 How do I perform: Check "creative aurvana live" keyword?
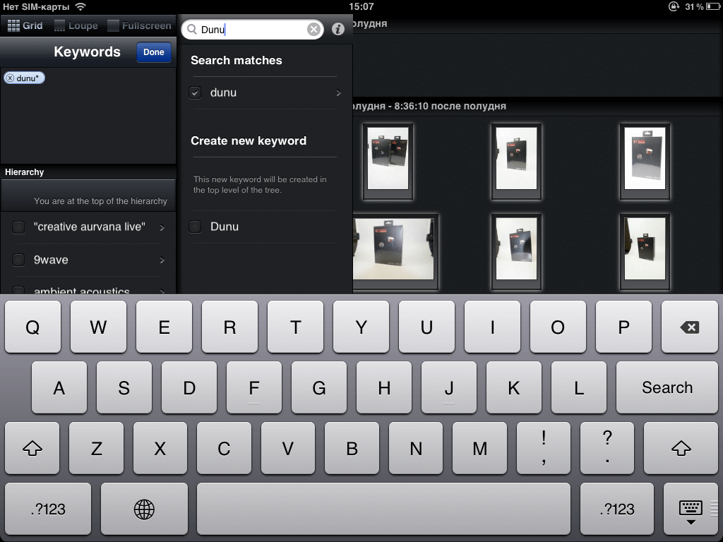pos(18,227)
